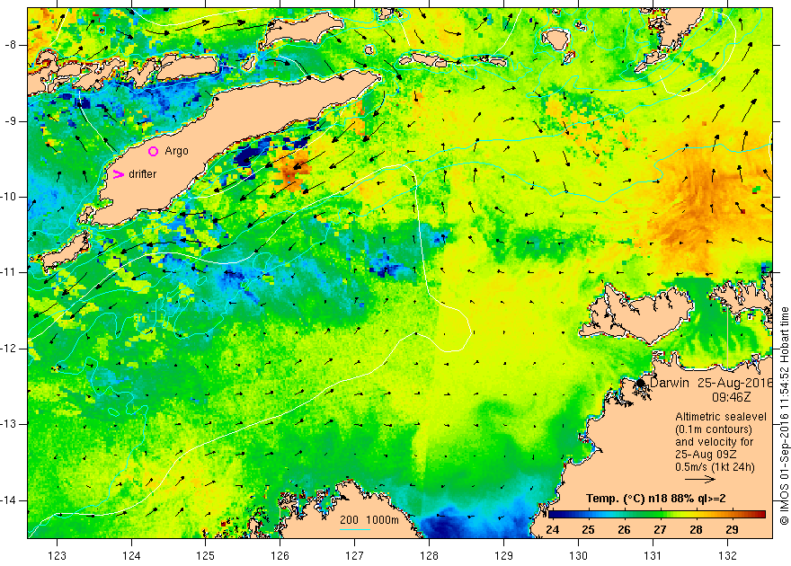
Task: Click the temperature color bar legend
Action: [x=657, y=515]
